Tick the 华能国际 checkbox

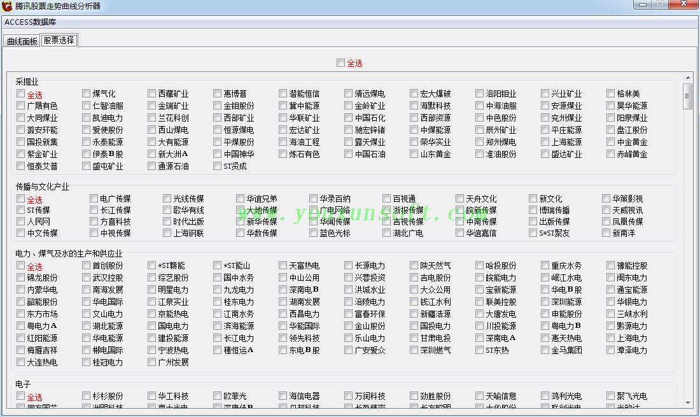click(283, 326)
